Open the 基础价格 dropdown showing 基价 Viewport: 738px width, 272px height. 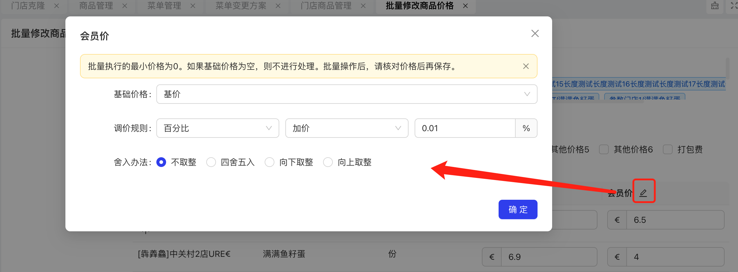(x=347, y=94)
